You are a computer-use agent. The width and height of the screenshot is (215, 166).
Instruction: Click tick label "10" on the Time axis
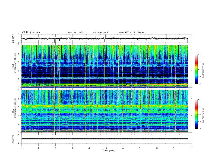[191, 148]
